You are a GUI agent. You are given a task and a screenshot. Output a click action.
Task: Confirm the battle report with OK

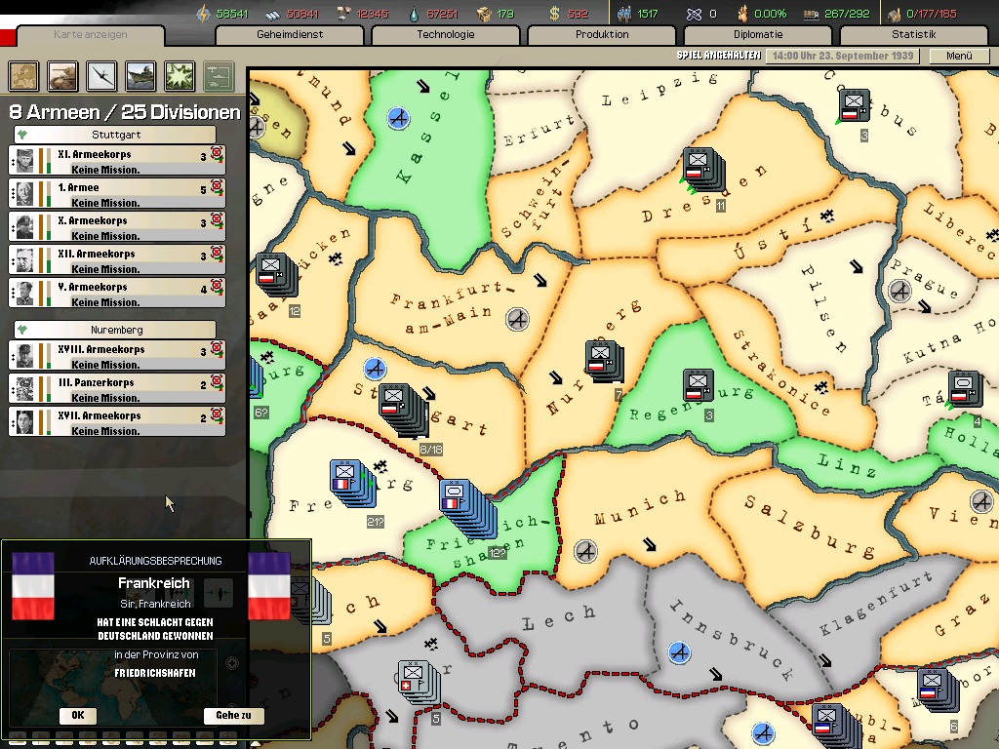click(78, 715)
